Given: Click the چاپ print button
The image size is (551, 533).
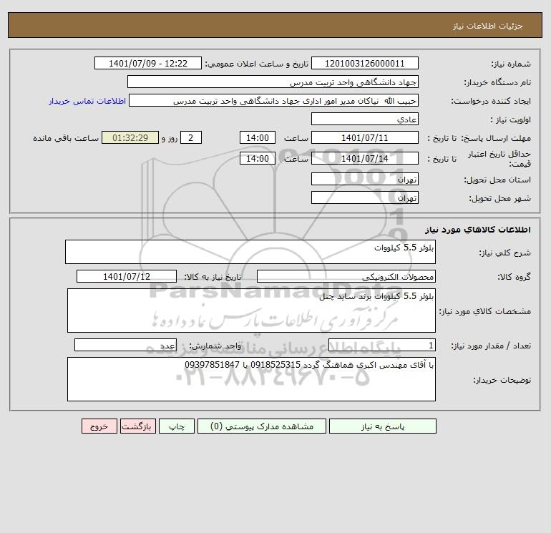Looking at the screenshot, I should 177,426.
